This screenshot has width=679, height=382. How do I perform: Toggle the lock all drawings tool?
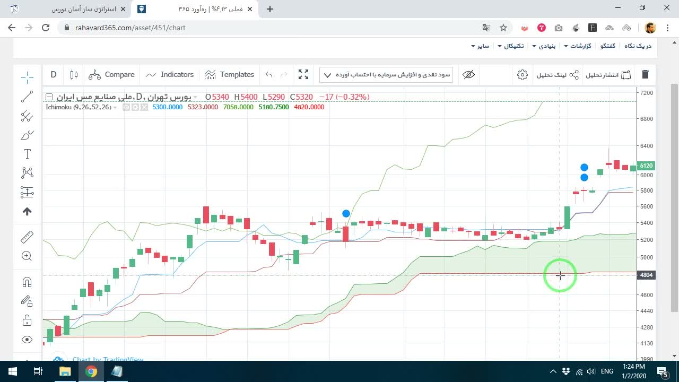(x=27, y=320)
